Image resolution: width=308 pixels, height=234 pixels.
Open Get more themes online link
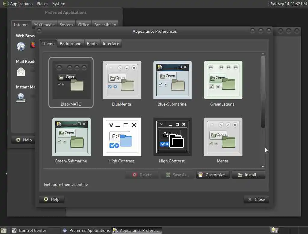click(66, 184)
